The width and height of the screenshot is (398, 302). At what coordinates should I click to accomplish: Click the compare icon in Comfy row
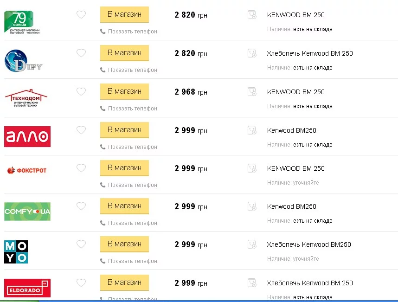252,206
